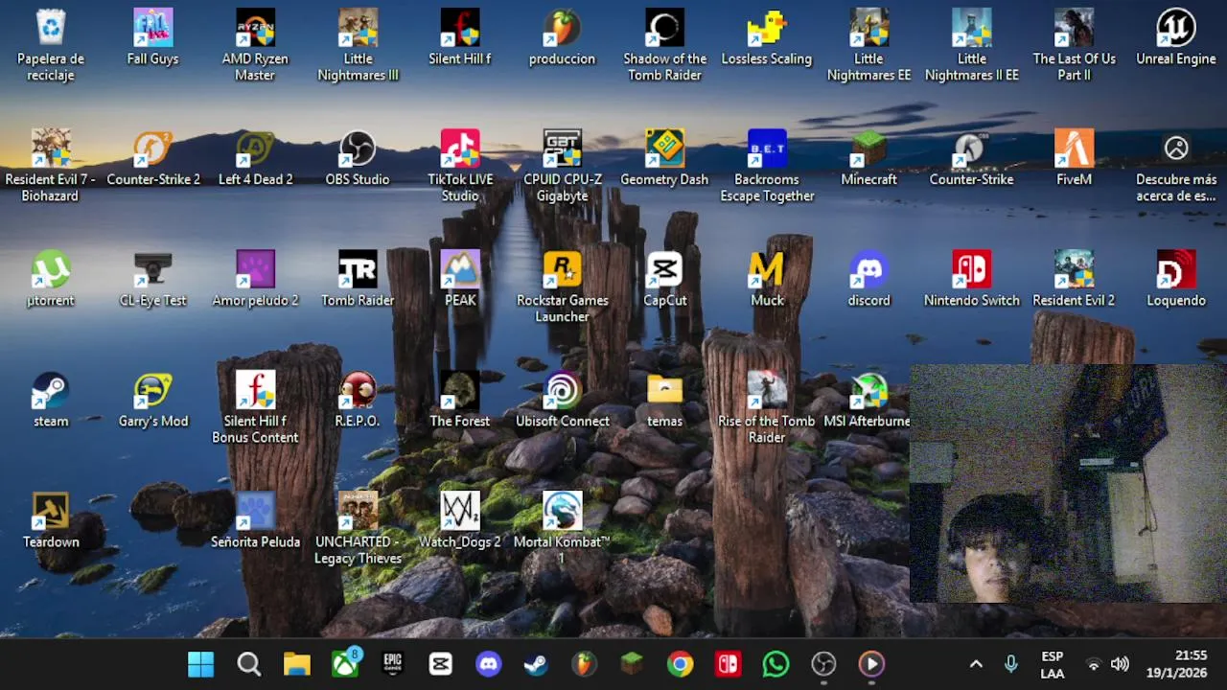Launch Little Nightmares EE
Viewport: 1227px width, 690px height.
pyautogui.click(x=868, y=45)
